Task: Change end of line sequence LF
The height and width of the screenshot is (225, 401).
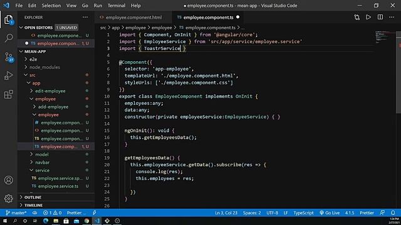Action: point(286,212)
